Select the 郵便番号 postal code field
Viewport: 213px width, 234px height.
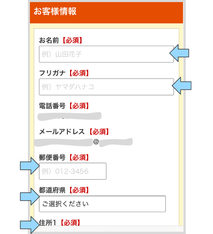(73, 171)
